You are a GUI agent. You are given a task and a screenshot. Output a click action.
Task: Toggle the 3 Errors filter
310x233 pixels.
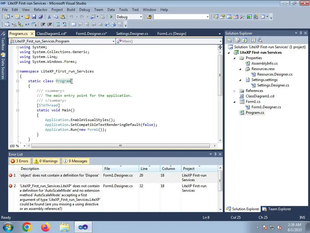coord(20,161)
